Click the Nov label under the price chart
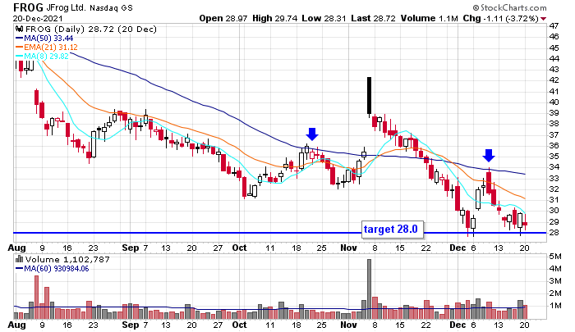Viewport: 575px width, 332px height. point(348,248)
